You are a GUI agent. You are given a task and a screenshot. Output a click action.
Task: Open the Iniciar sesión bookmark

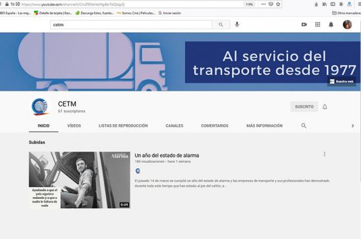point(170,13)
